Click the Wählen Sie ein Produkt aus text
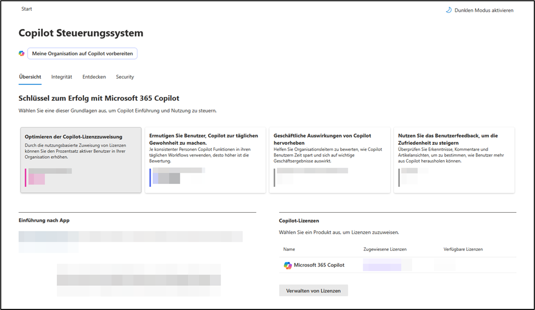The image size is (535, 310). (x=339, y=232)
